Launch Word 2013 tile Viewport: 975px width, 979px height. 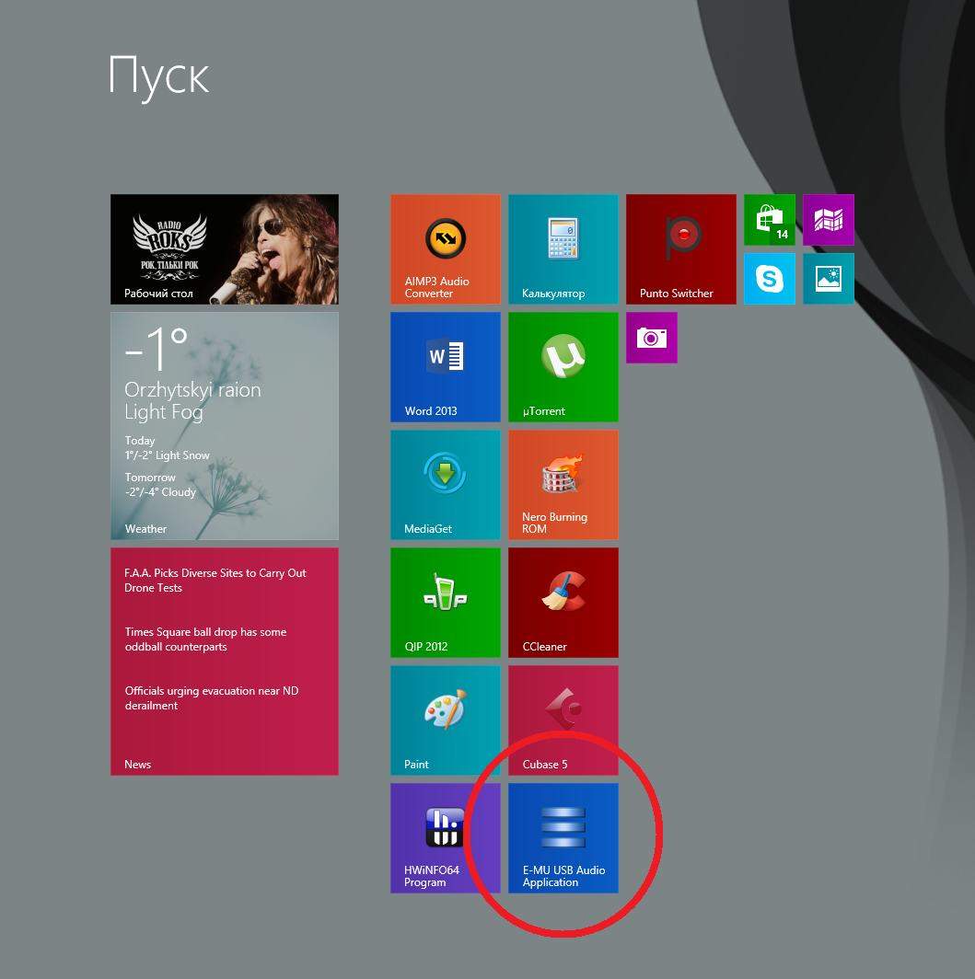446,367
